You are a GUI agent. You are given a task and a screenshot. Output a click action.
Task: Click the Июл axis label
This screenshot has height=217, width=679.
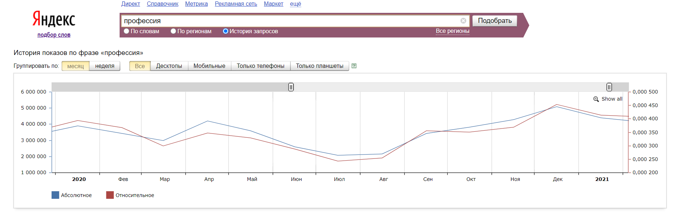point(339,179)
